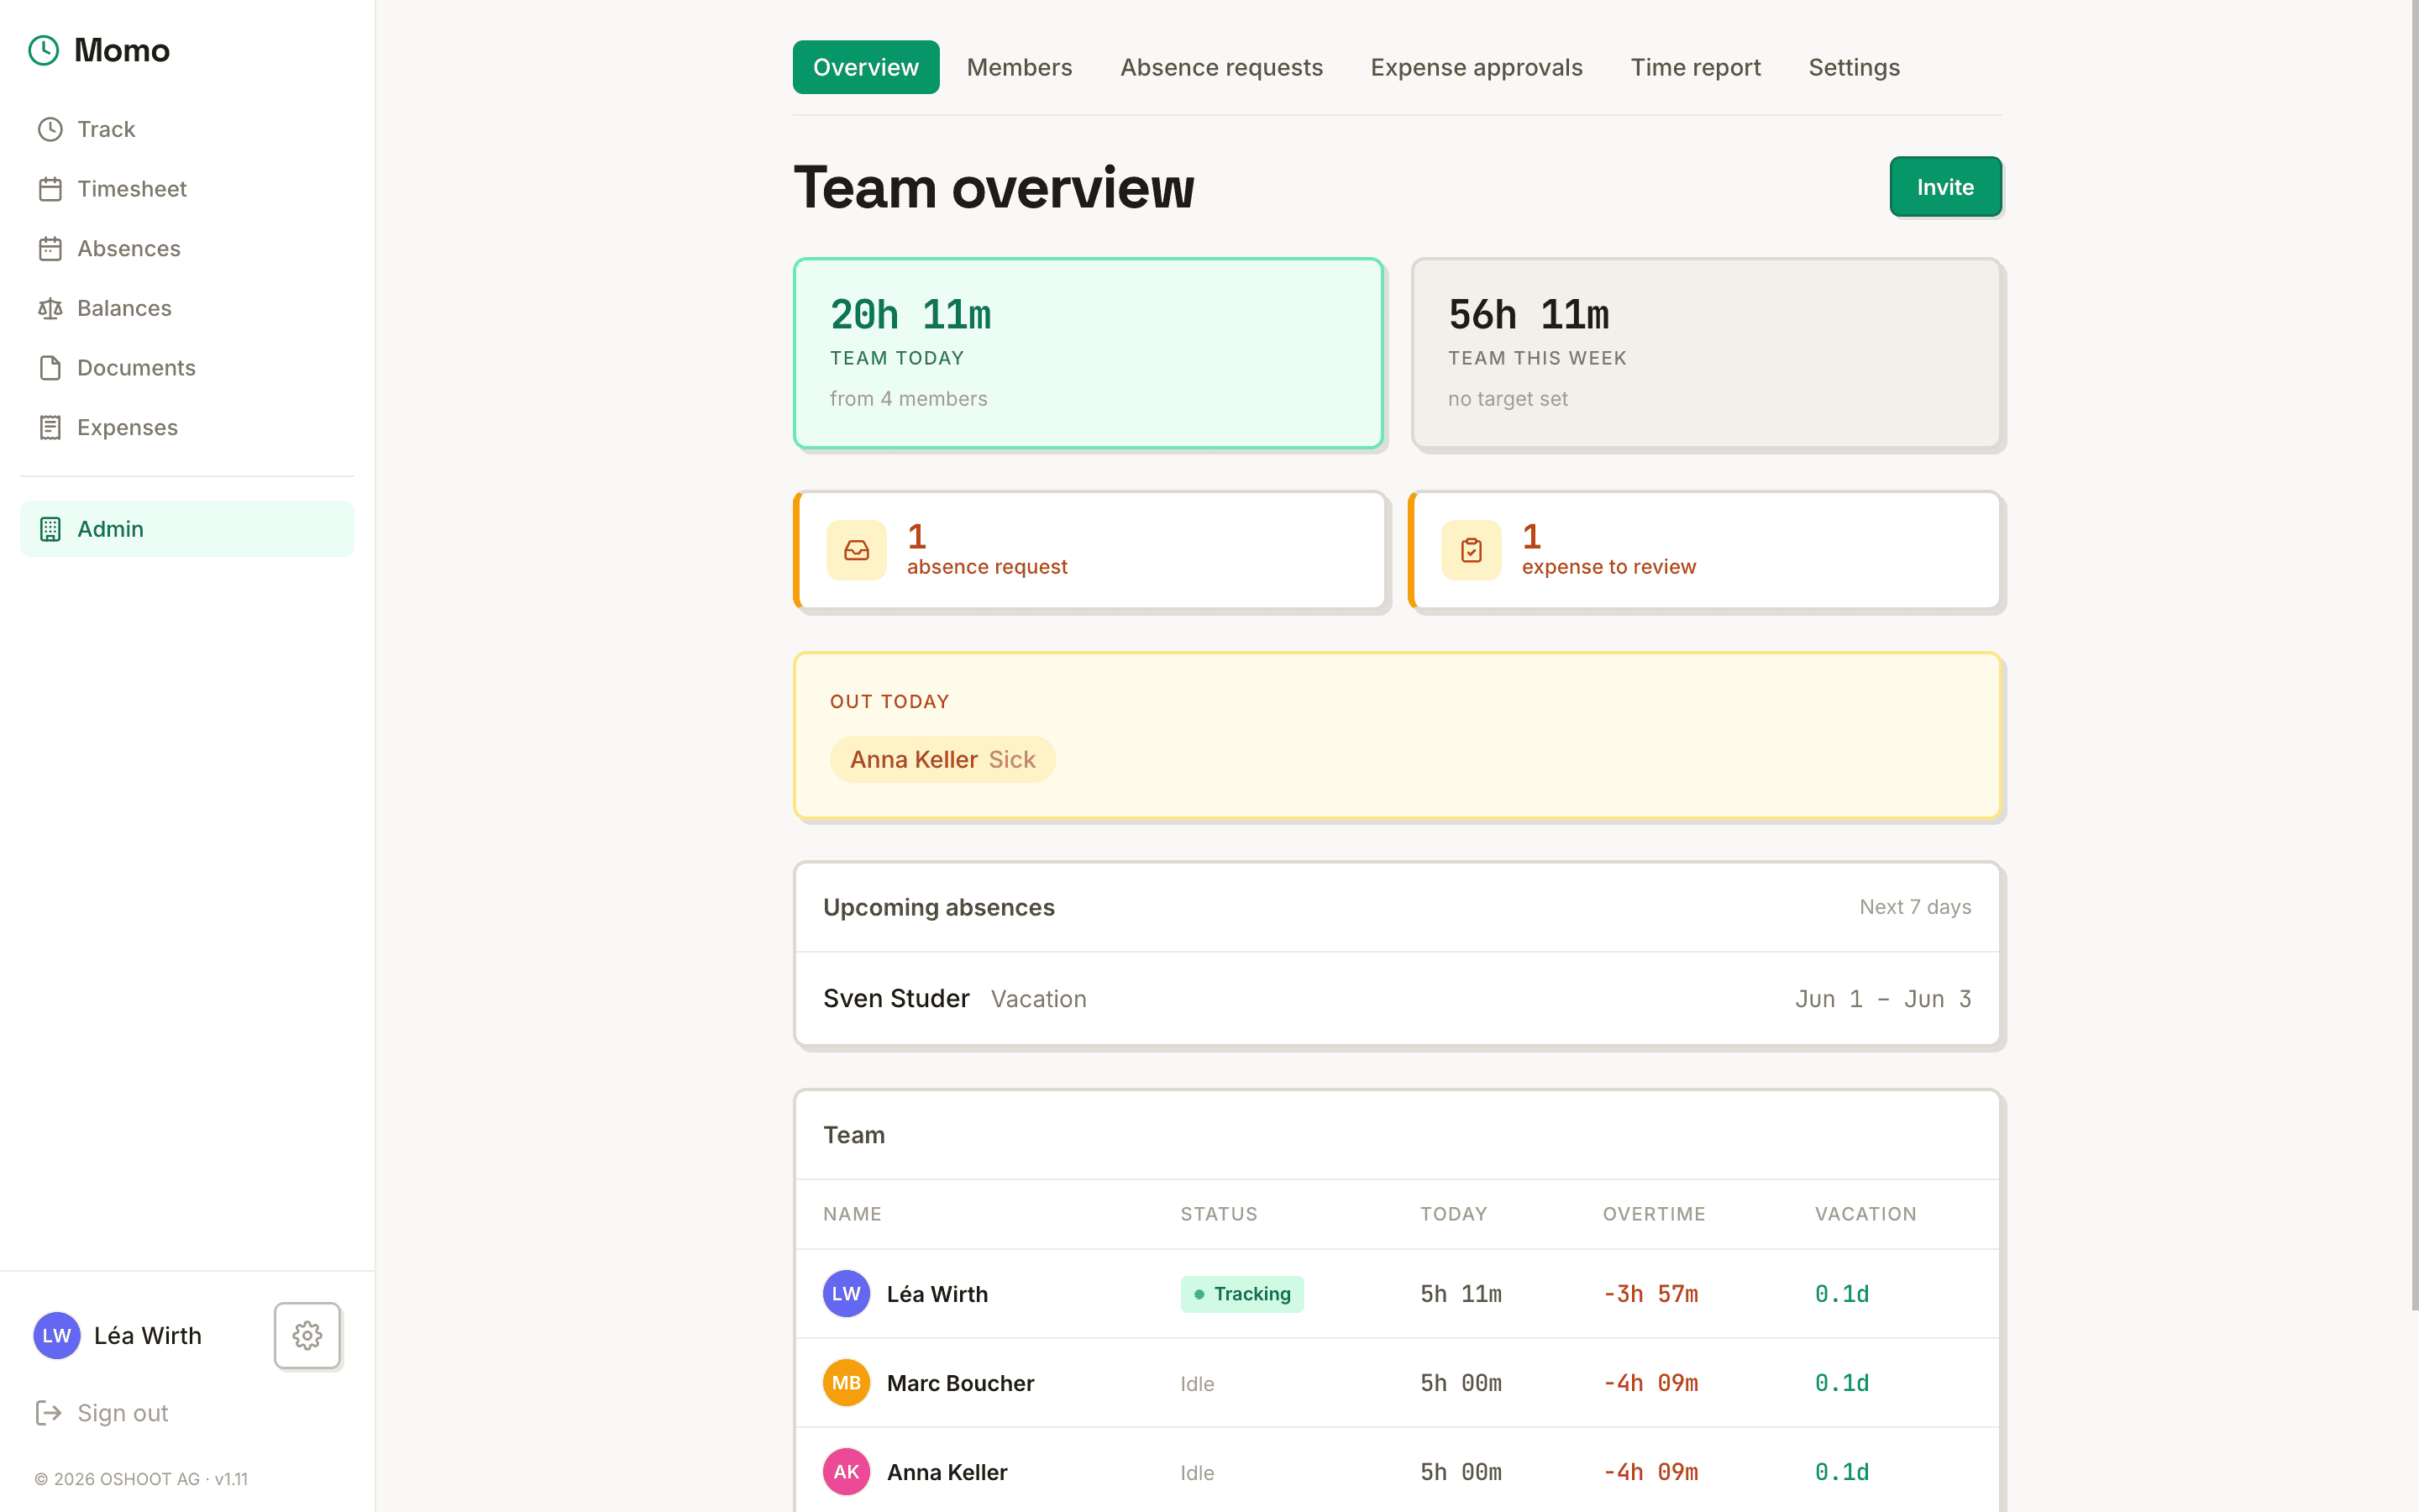Viewport: 2419px width, 1512px height.
Task: Click the Expenses receipt icon
Action: point(50,427)
